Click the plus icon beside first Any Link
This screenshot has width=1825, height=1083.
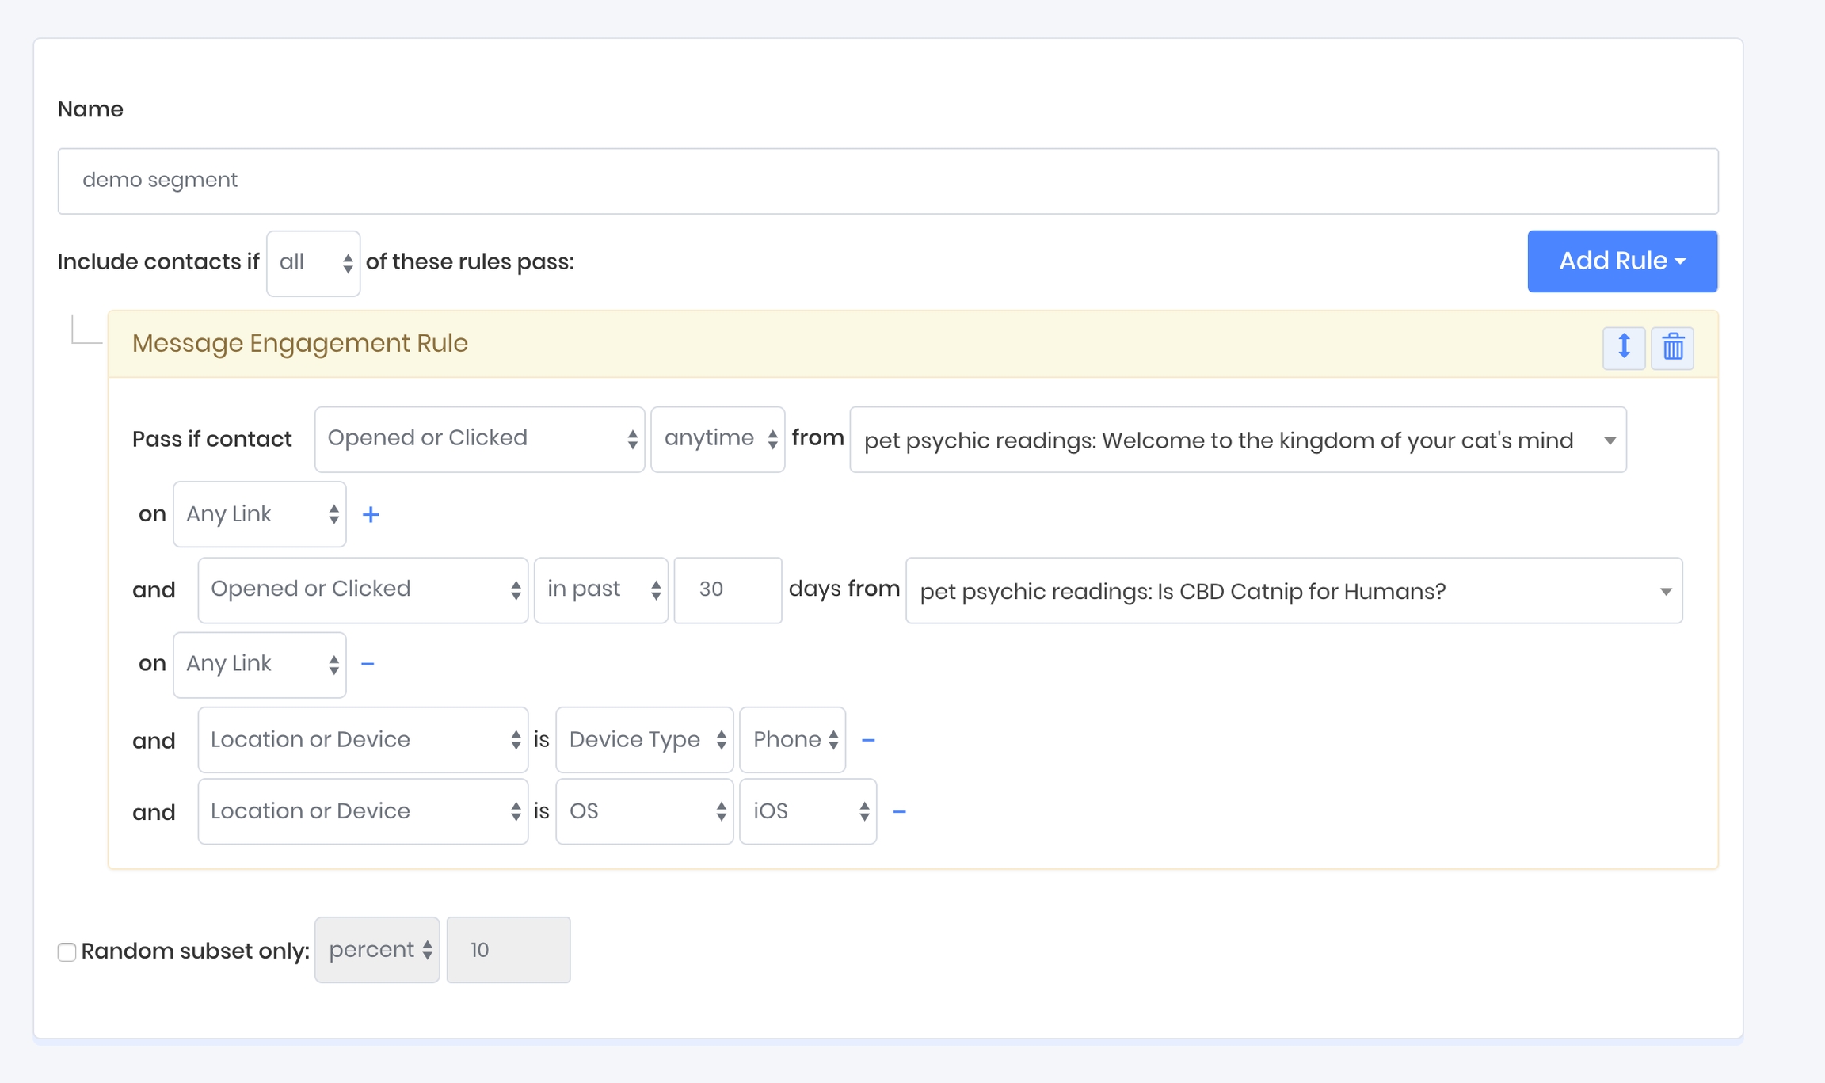[371, 515]
